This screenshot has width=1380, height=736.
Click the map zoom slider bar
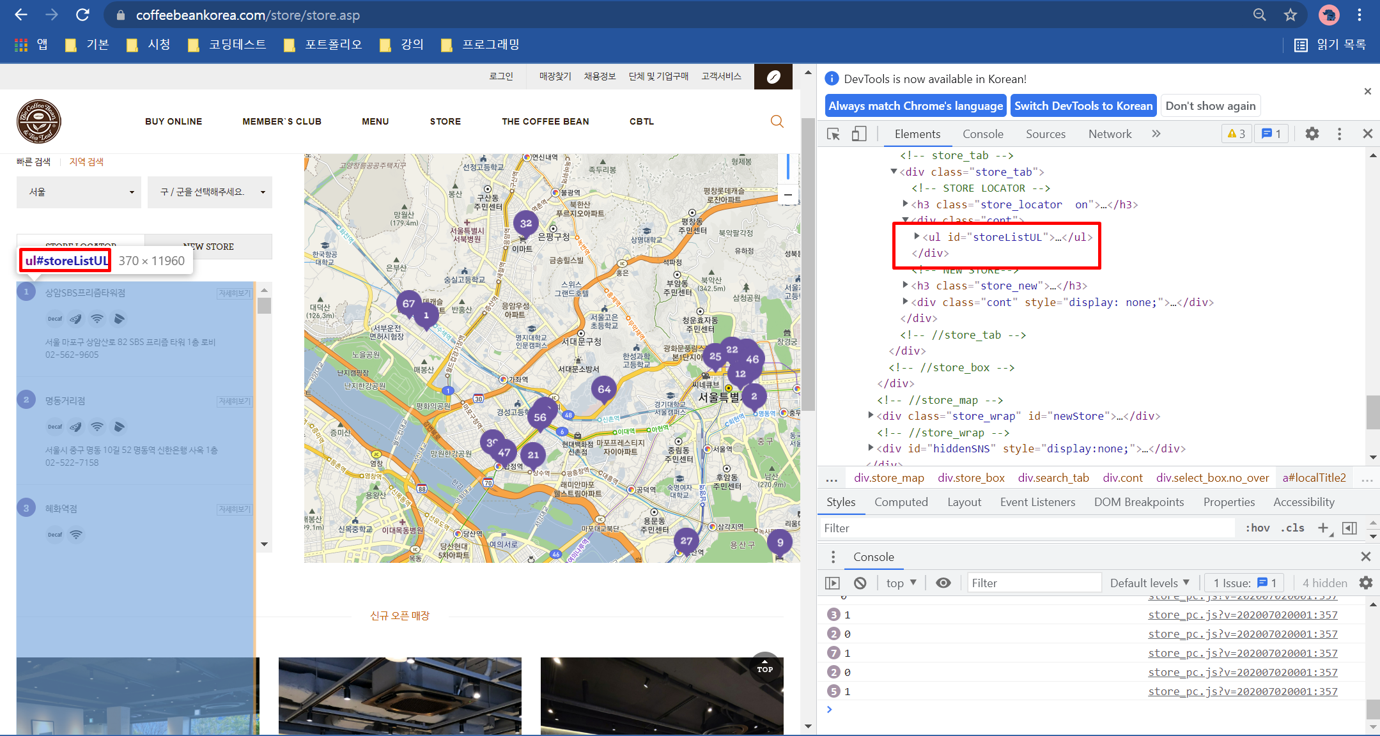788,167
